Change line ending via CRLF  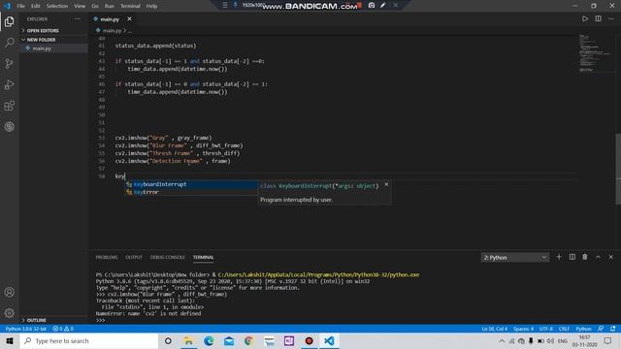pos(564,329)
